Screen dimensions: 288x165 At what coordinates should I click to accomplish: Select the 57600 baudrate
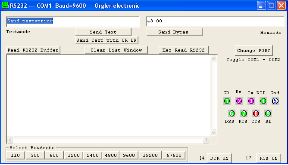(174, 155)
